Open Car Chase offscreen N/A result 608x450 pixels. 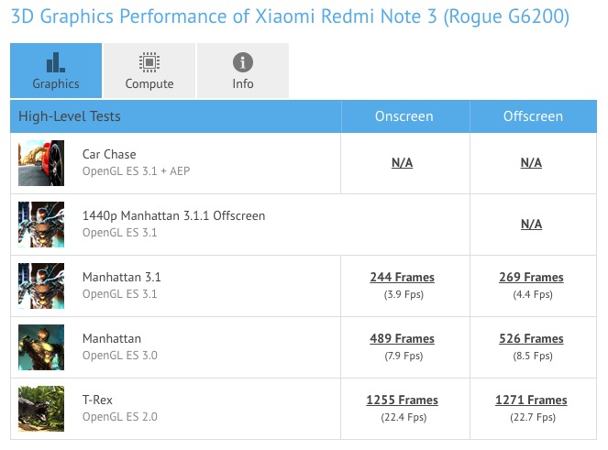[531, 163]
